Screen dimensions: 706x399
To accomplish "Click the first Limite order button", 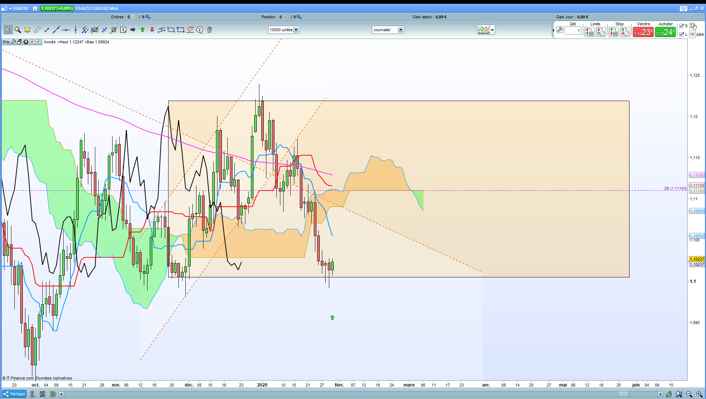I will (x=589, y=32).
